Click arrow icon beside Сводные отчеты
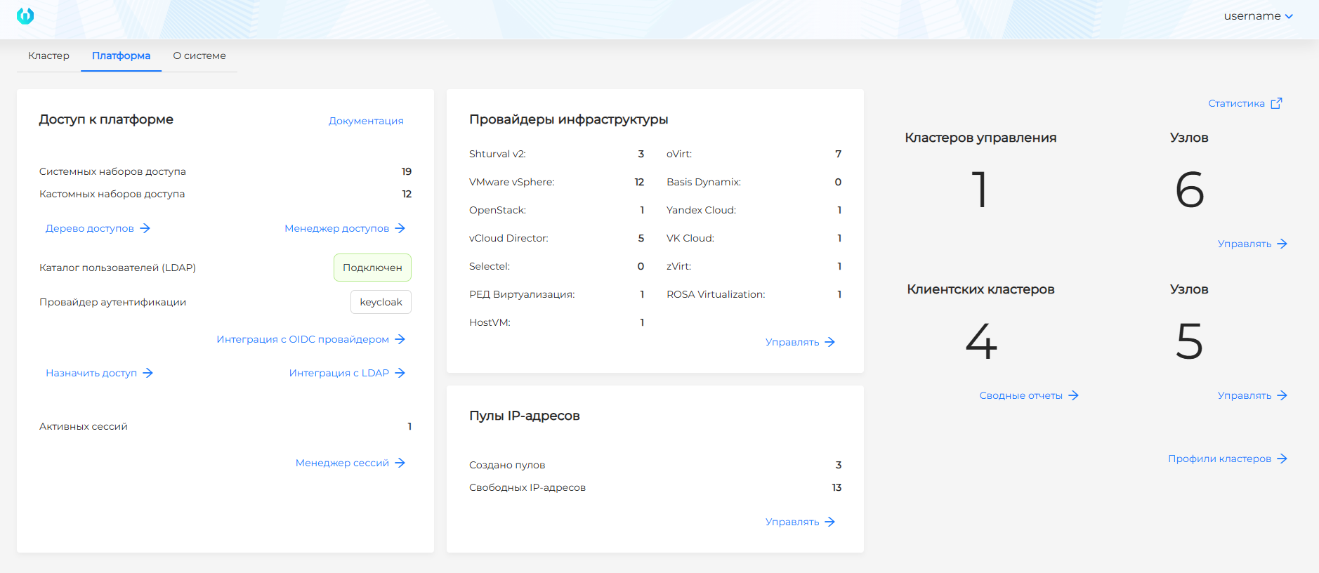 [1073, 395]
